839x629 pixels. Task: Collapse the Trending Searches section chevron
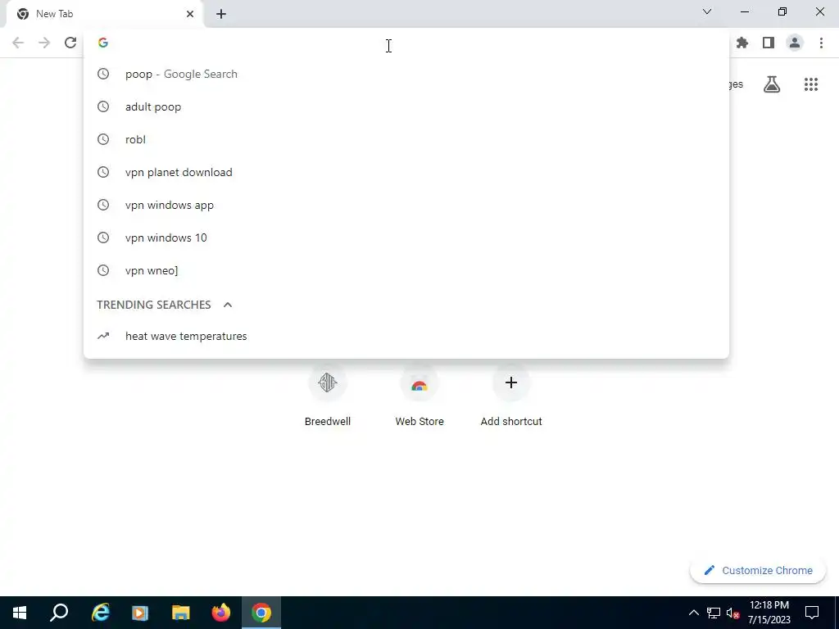(228, 305)
